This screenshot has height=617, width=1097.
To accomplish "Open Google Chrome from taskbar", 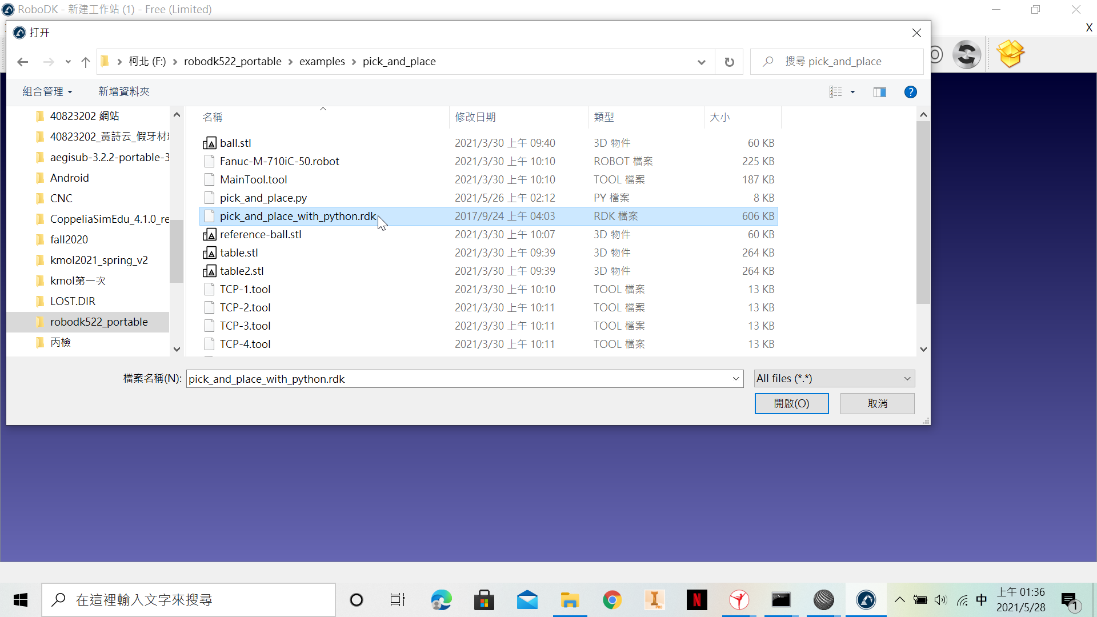I will pyautogui.click(x=612, y=600).
